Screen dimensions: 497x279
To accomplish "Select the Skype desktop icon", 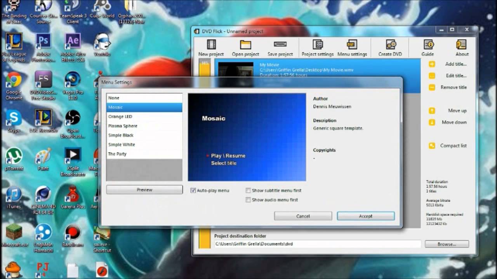I will pos(14,122).
